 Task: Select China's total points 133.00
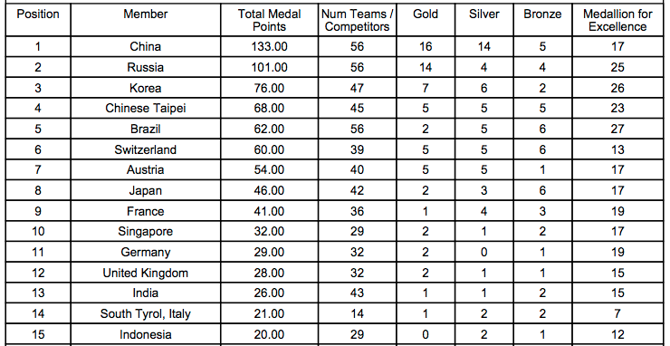pos(269,46)
